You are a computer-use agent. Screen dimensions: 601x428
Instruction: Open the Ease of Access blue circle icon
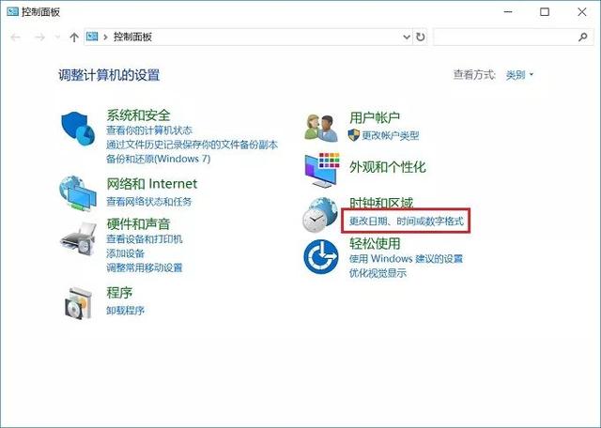pyautogui.click(x=321, y=257)
